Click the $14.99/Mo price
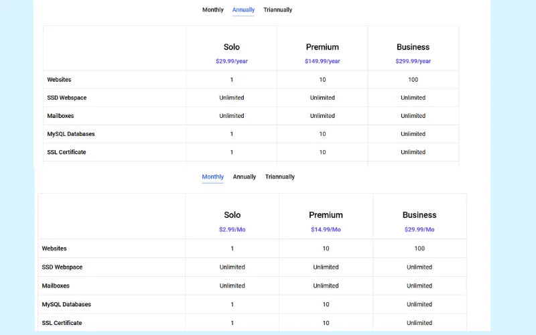 point(326,229)
